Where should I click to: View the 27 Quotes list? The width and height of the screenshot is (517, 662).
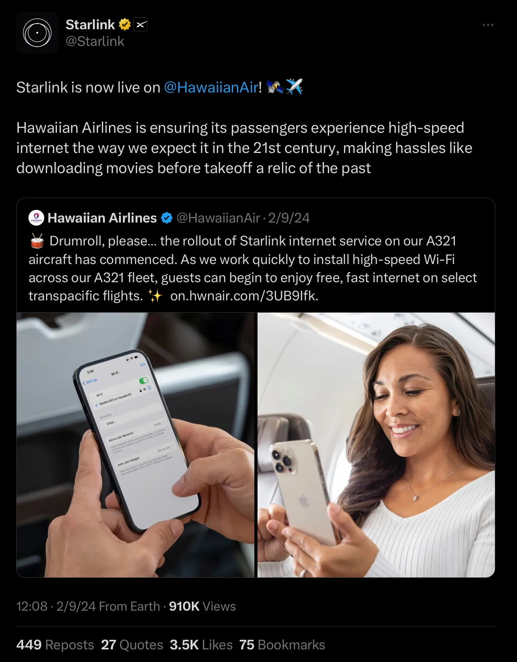coord(132,645)
